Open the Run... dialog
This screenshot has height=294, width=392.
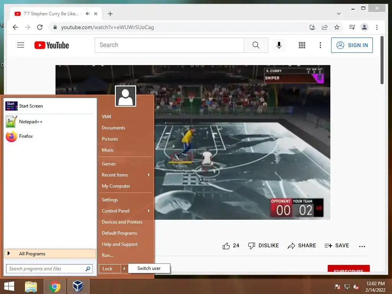click(108, 255)
